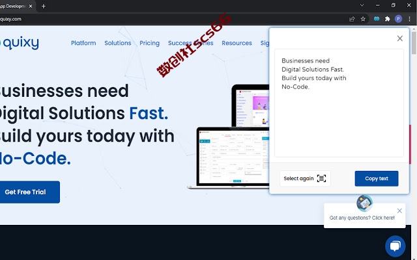This screenshot has height=260, width=417.
Task: Open the Success Stories menu
Action: point(191,43)
